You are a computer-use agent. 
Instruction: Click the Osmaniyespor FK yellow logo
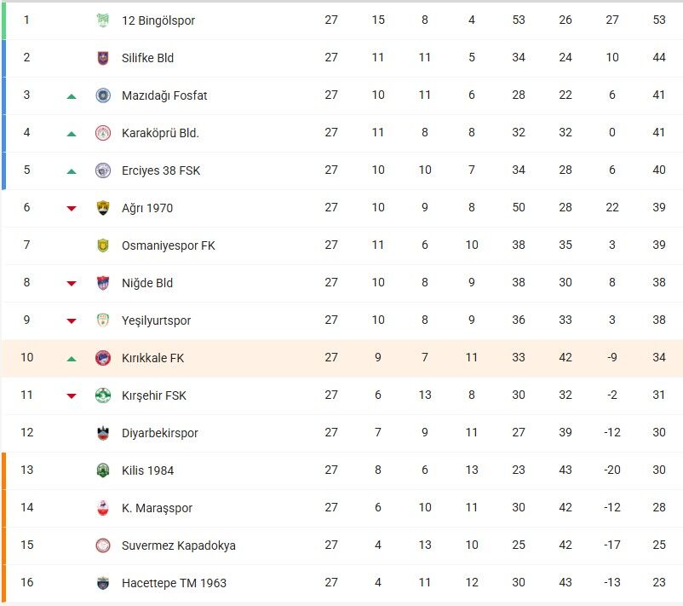[x=103, y=245]
